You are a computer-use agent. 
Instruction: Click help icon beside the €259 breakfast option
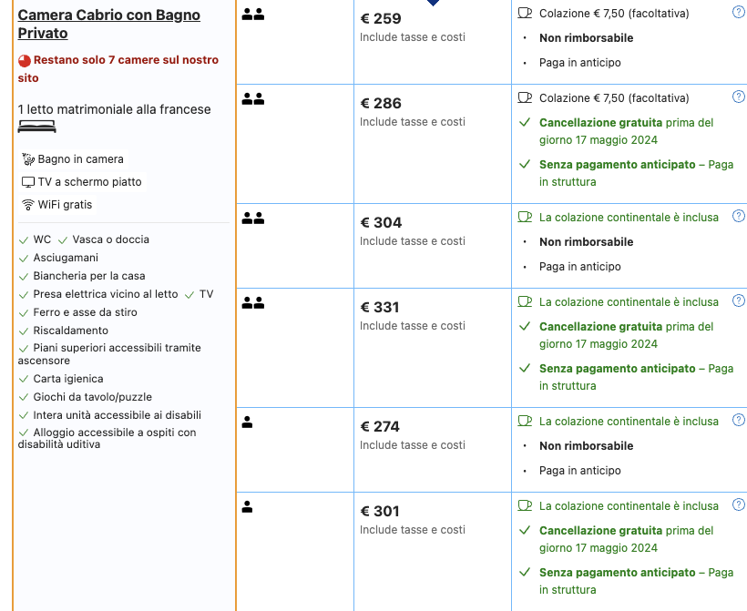point(738,13)
